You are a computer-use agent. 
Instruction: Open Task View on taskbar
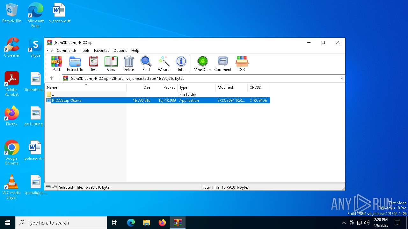tap(115, 223)
